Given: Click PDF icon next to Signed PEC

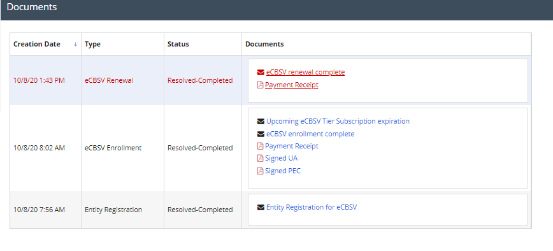Looking at the screenshot, I should 261,171.
